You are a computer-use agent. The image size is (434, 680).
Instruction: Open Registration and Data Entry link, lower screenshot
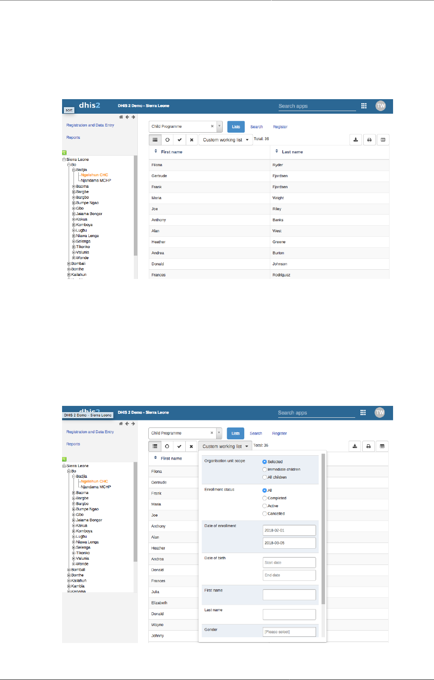(x=90, y=432)
